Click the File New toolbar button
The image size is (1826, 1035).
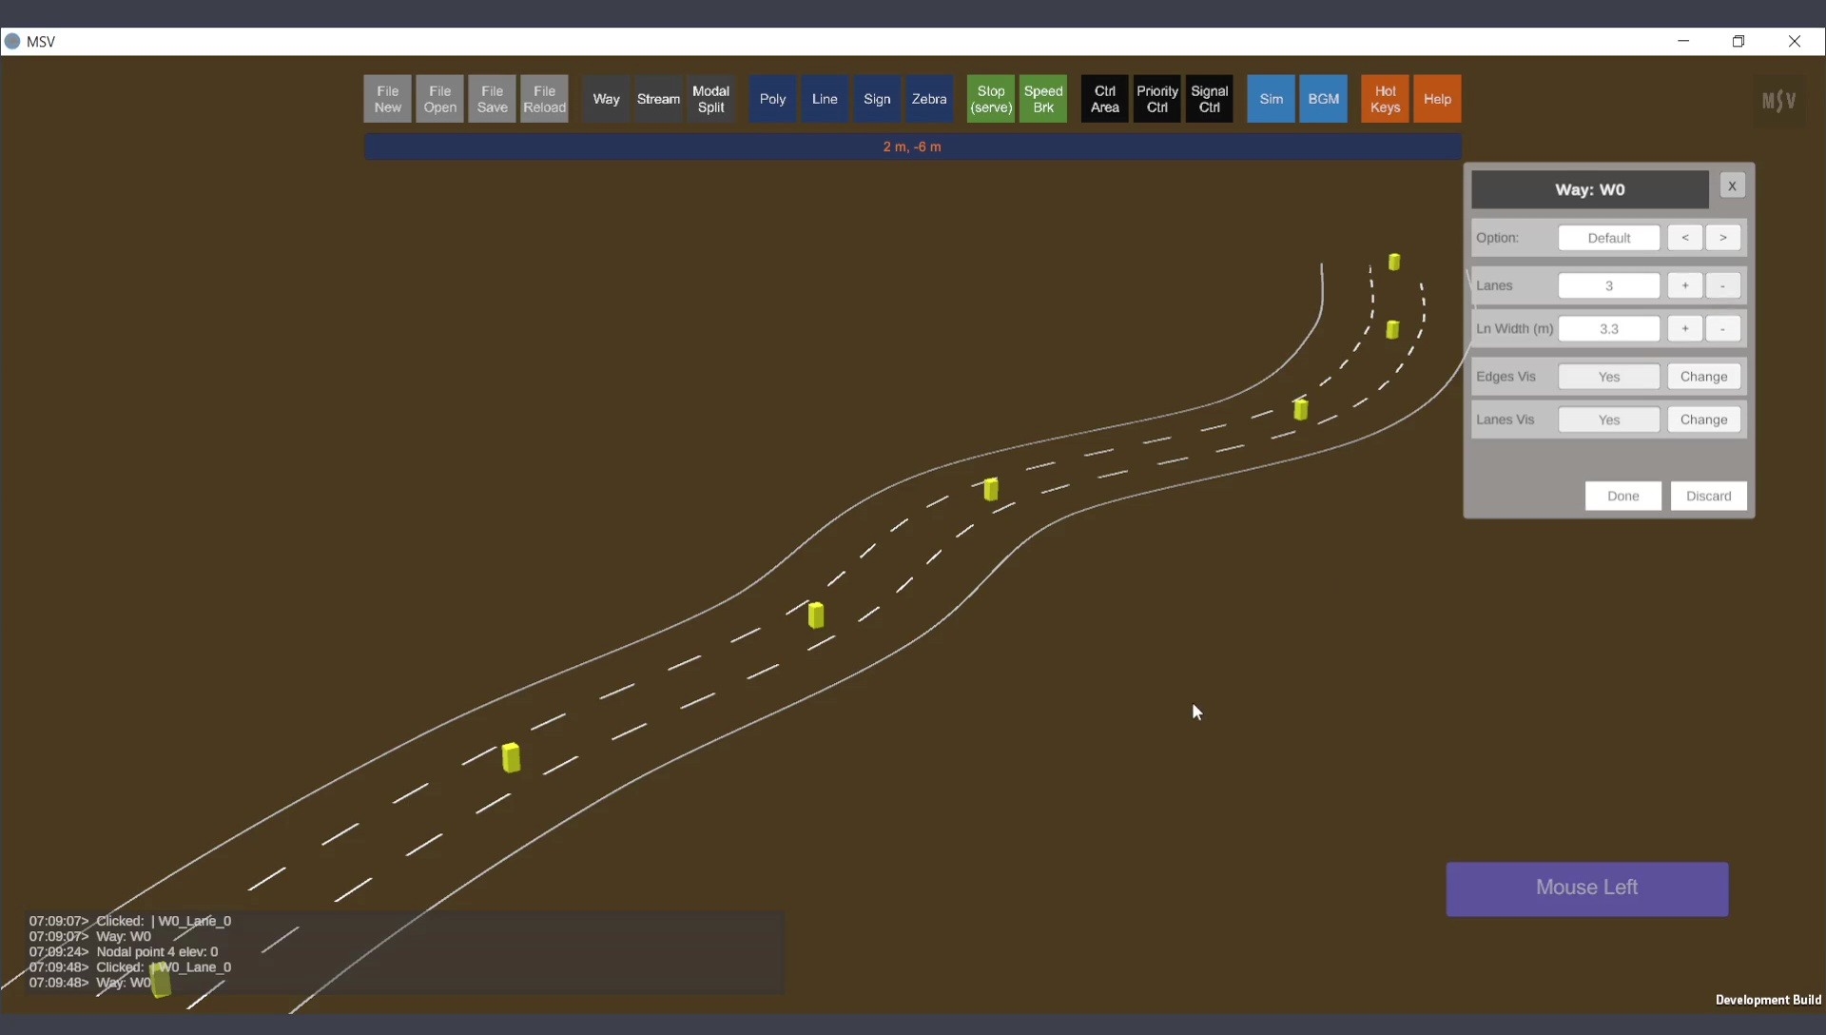click(387, 99)
